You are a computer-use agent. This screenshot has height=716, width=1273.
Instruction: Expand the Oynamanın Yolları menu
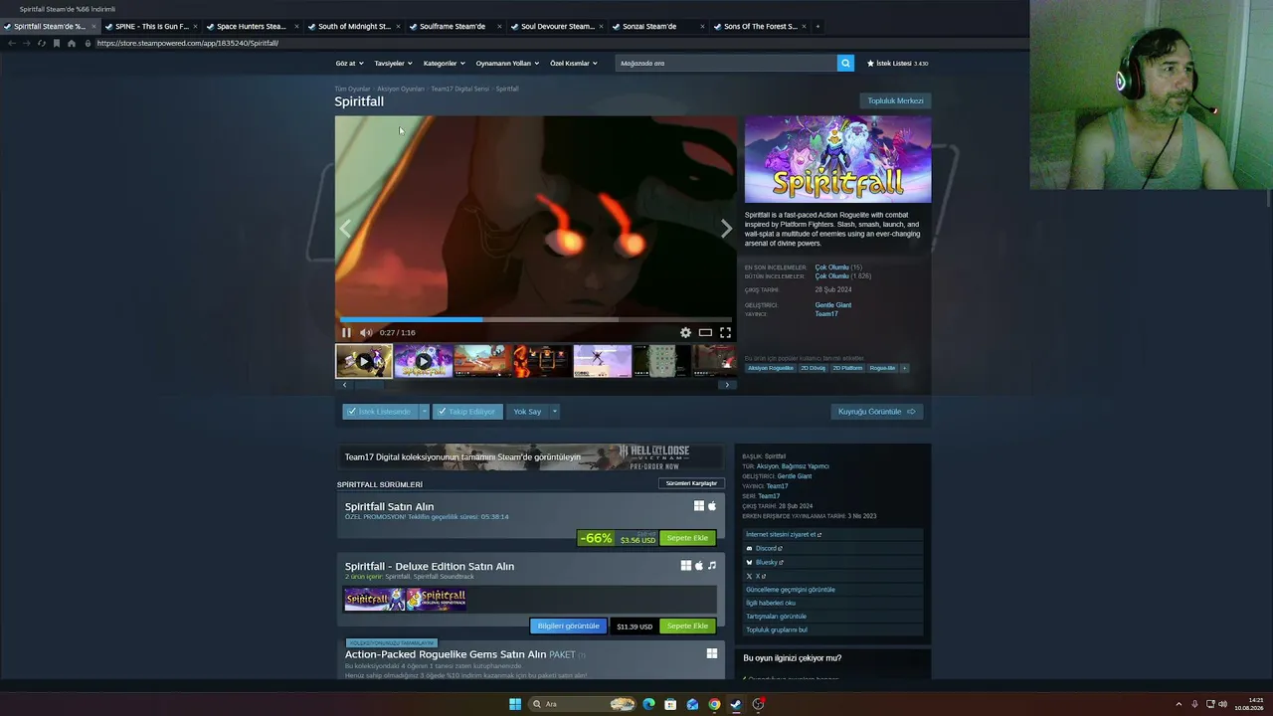[507, 63]
